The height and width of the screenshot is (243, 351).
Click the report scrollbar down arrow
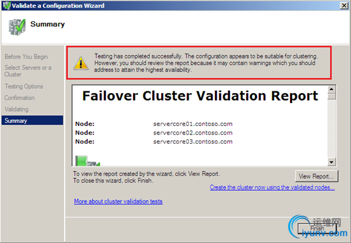[331, 162]
